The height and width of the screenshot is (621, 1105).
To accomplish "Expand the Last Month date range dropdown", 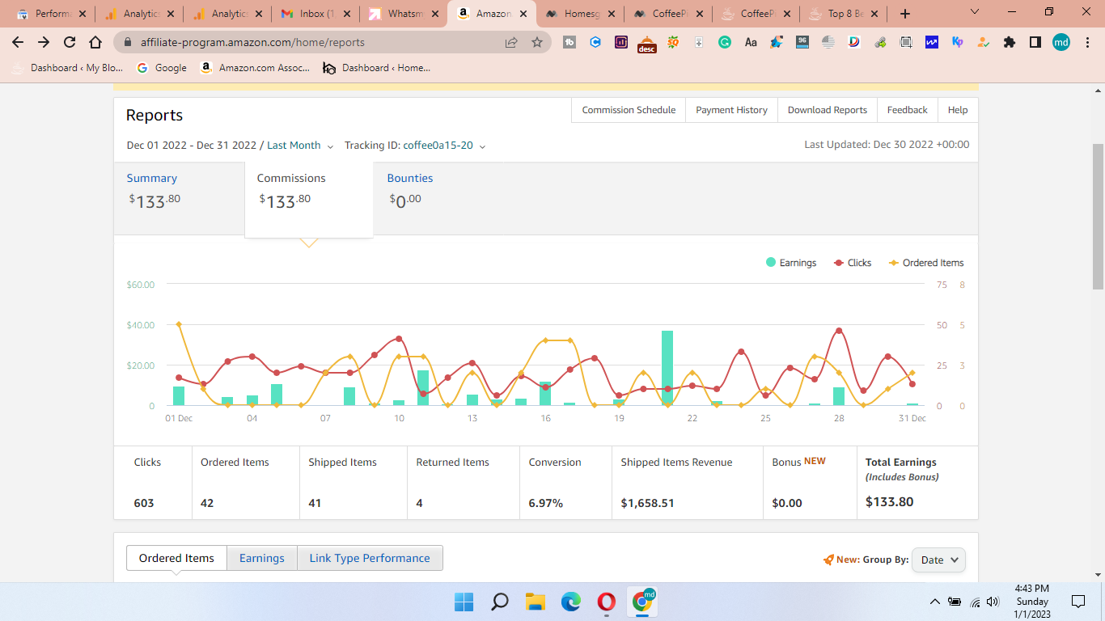I will pyautogui.click(x=300, y=146).
